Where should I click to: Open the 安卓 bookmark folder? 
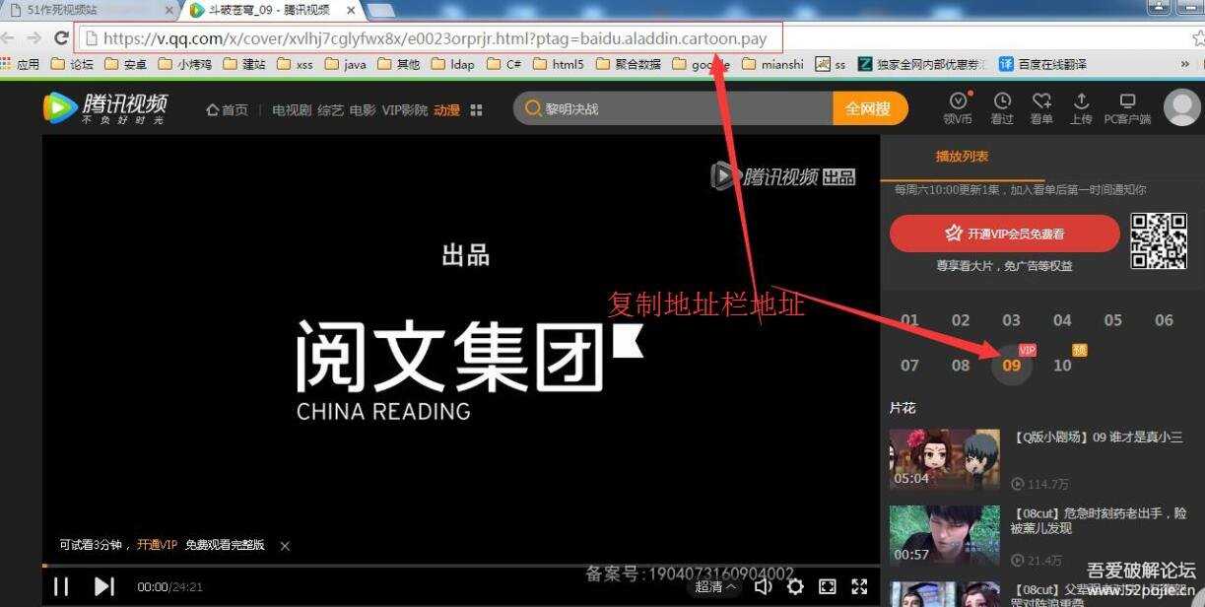125,64
